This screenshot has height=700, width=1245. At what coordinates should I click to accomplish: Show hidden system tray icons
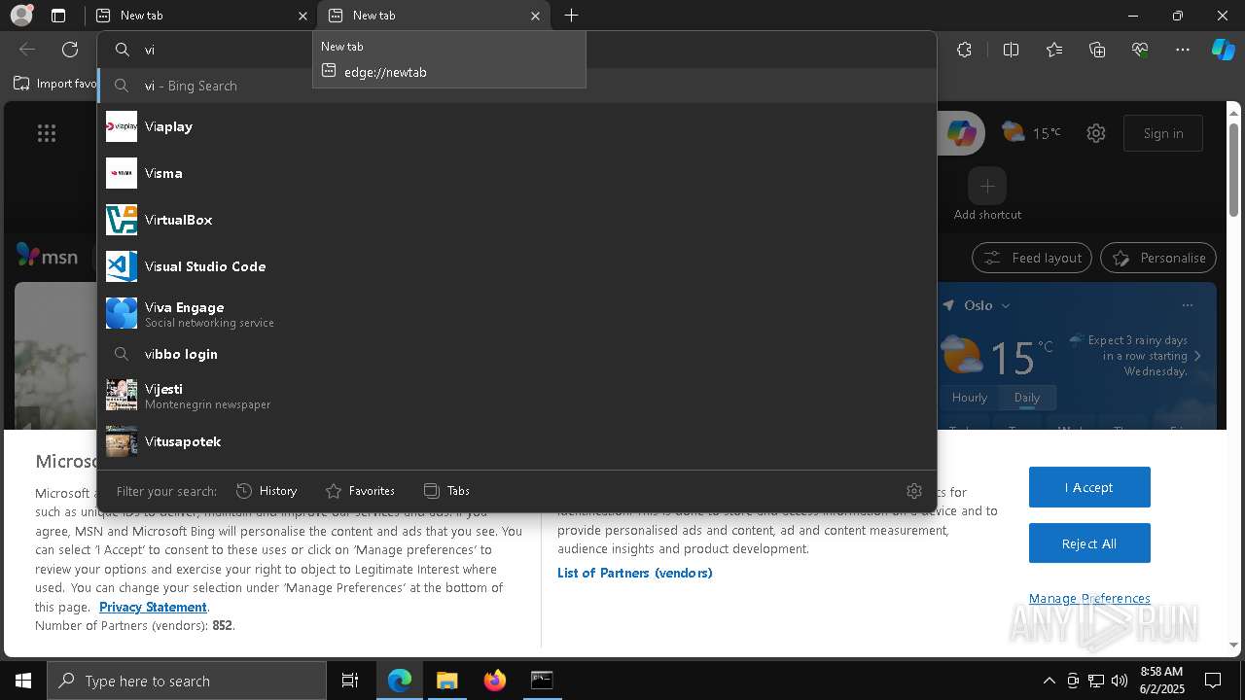point(1049,681)
